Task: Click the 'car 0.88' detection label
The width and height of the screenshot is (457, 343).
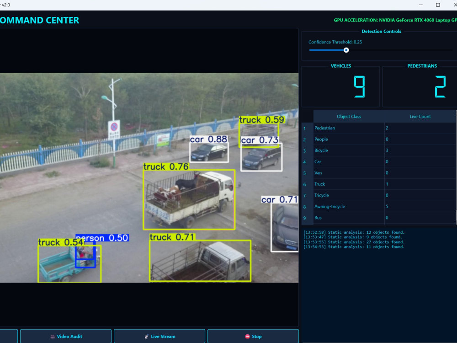Action: tap(208, 139)
